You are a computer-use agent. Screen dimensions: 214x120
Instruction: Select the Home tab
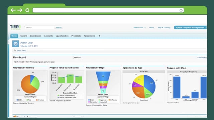tap(14, 36)
